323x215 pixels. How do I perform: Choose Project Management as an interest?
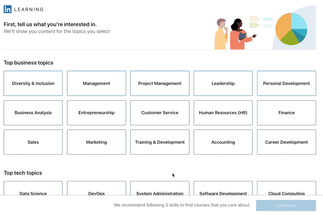(x=160, y=83)
